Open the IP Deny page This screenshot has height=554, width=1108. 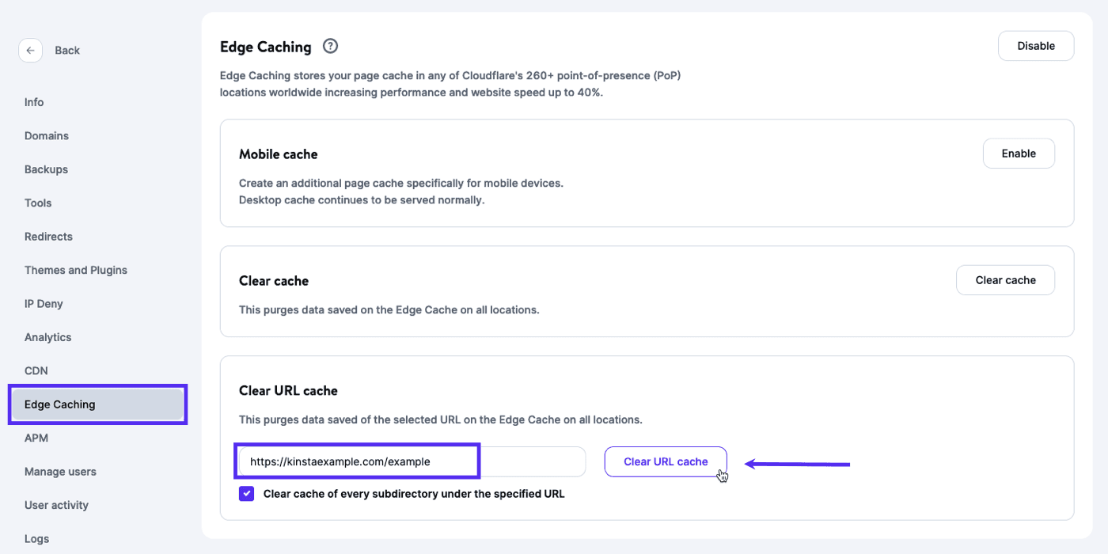point(43,303)
